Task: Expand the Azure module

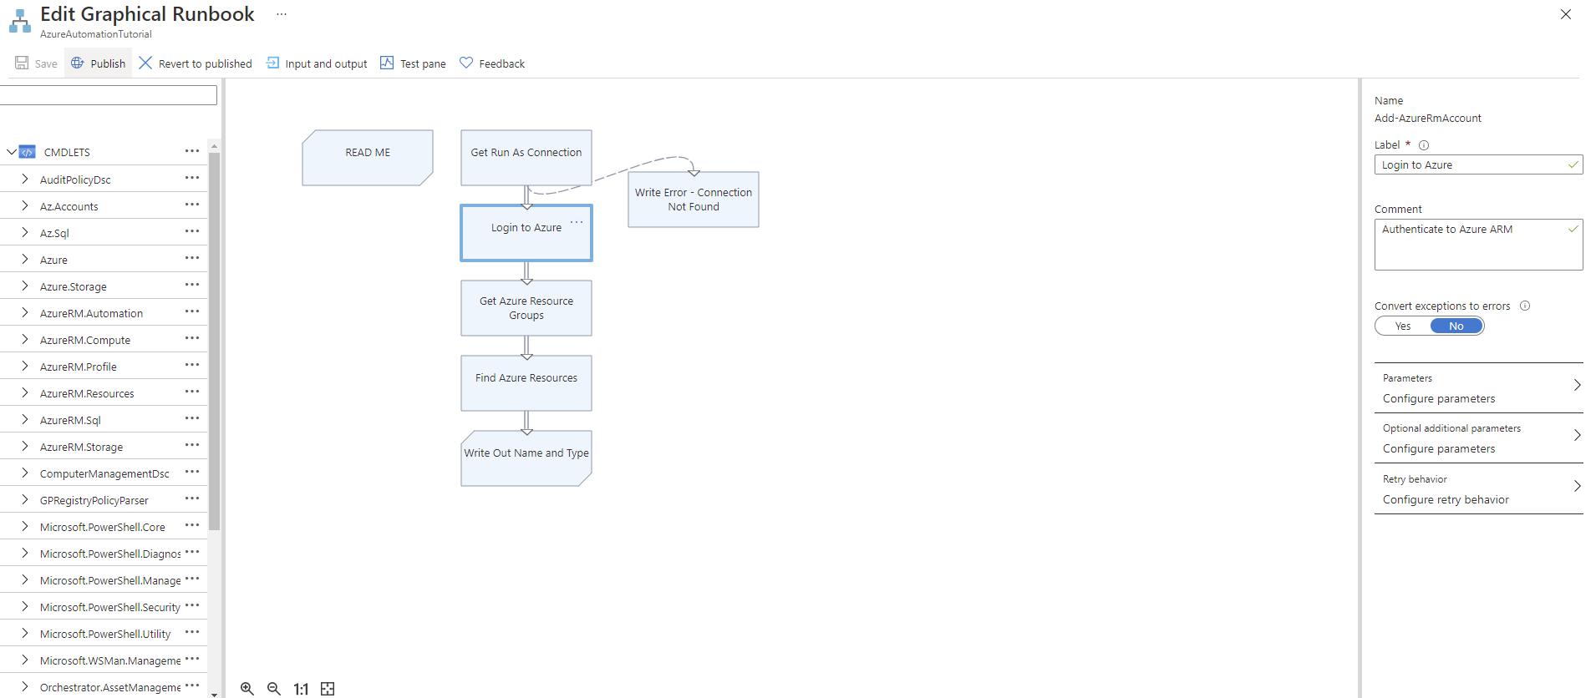Action: click(25, 259)
